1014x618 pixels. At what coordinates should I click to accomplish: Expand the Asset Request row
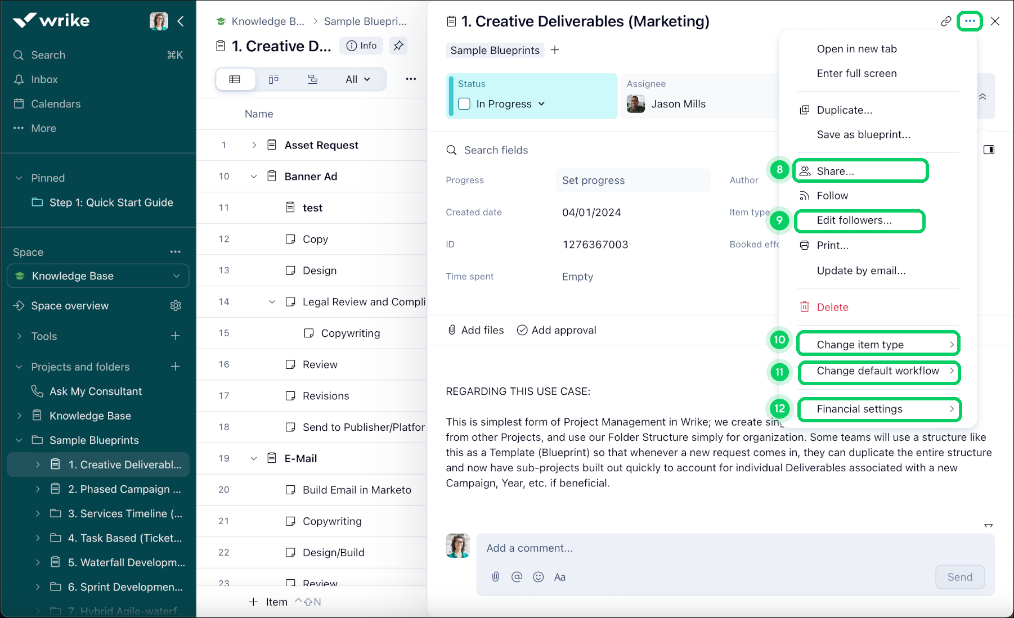click(x=254, y=145)
